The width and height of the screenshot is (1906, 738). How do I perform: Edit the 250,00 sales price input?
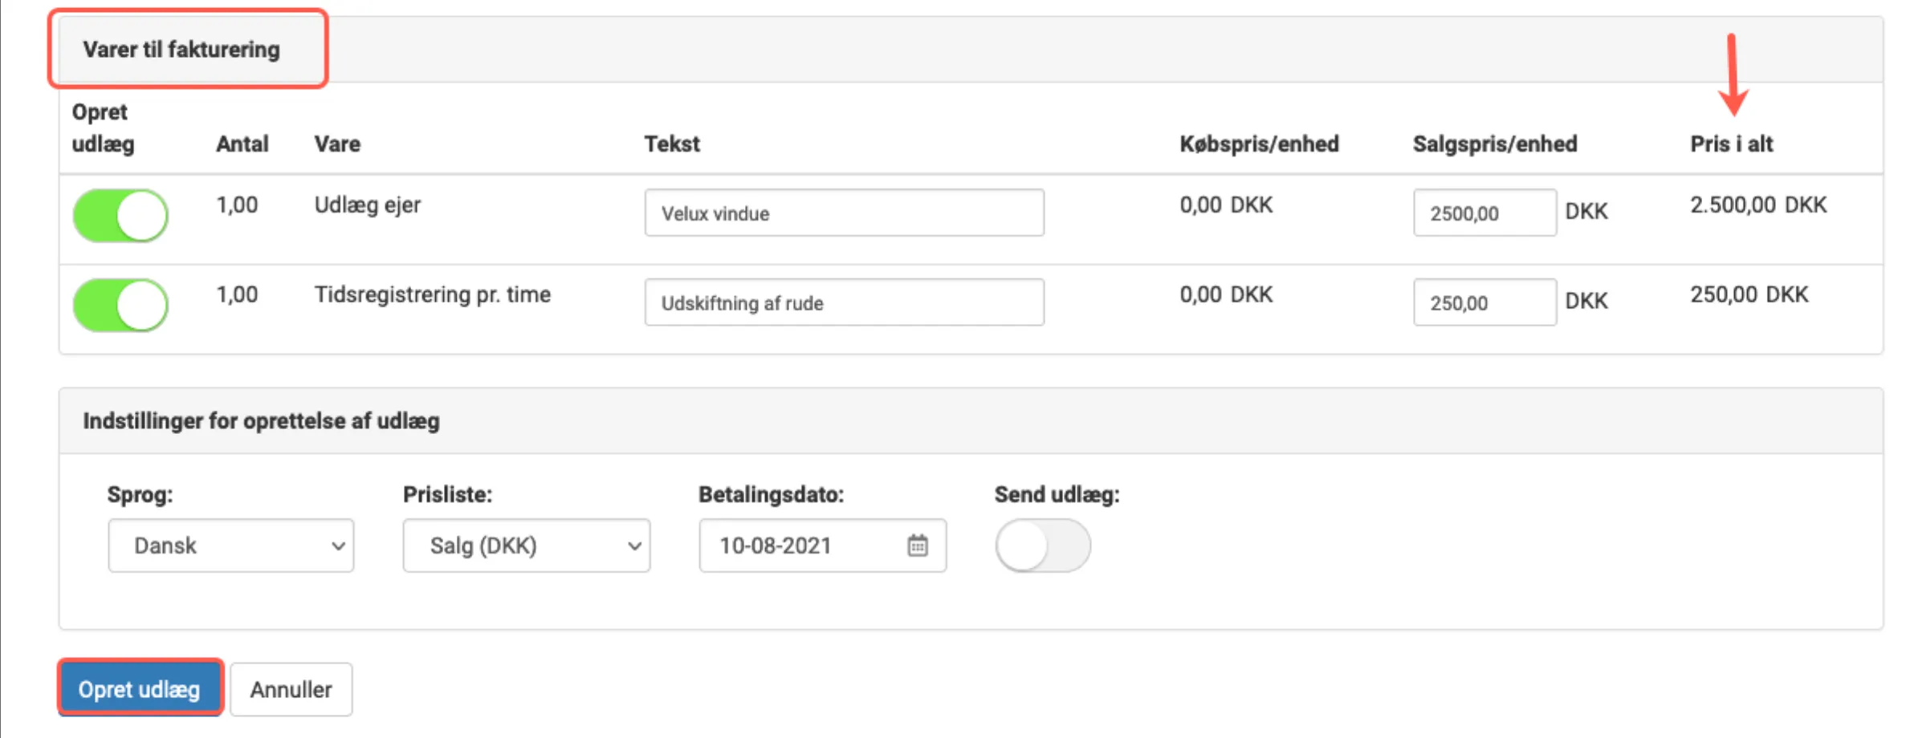[1484, 303]
